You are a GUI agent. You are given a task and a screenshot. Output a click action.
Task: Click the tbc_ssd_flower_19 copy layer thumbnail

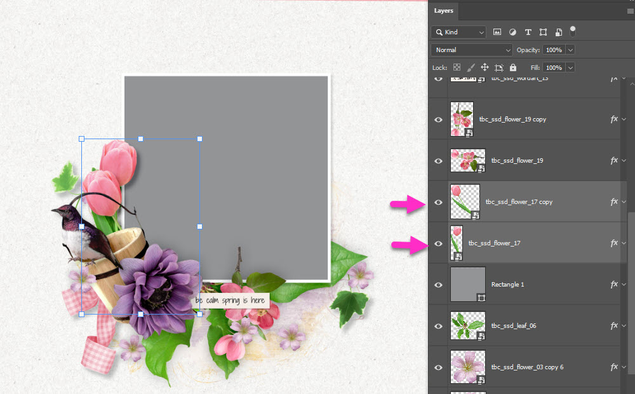click(x=462, y=119)
